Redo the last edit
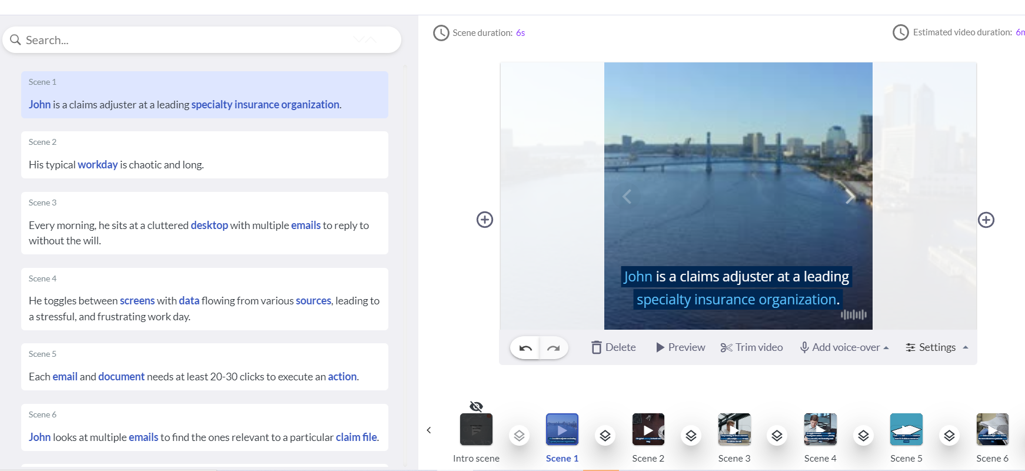The width and height of the screenshot is (1025, 471). point(553,348)
